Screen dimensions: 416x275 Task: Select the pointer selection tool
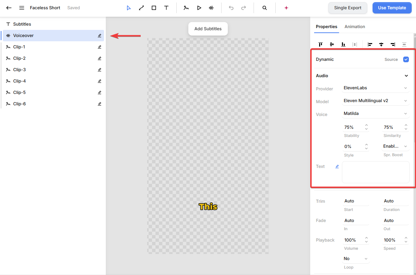129,8
